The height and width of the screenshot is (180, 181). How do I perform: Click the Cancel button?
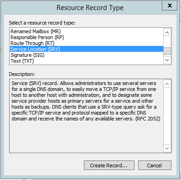pyautogui.click(x=155, y=165)
